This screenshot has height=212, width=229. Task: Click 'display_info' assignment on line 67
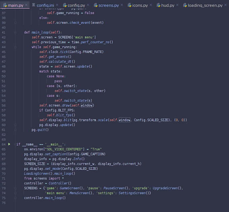click(x=35, y=159)
